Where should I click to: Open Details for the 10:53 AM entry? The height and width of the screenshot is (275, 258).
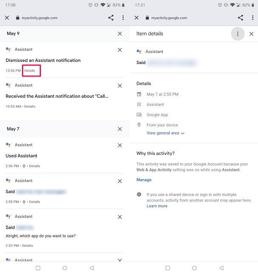click(x=30, y=106)
